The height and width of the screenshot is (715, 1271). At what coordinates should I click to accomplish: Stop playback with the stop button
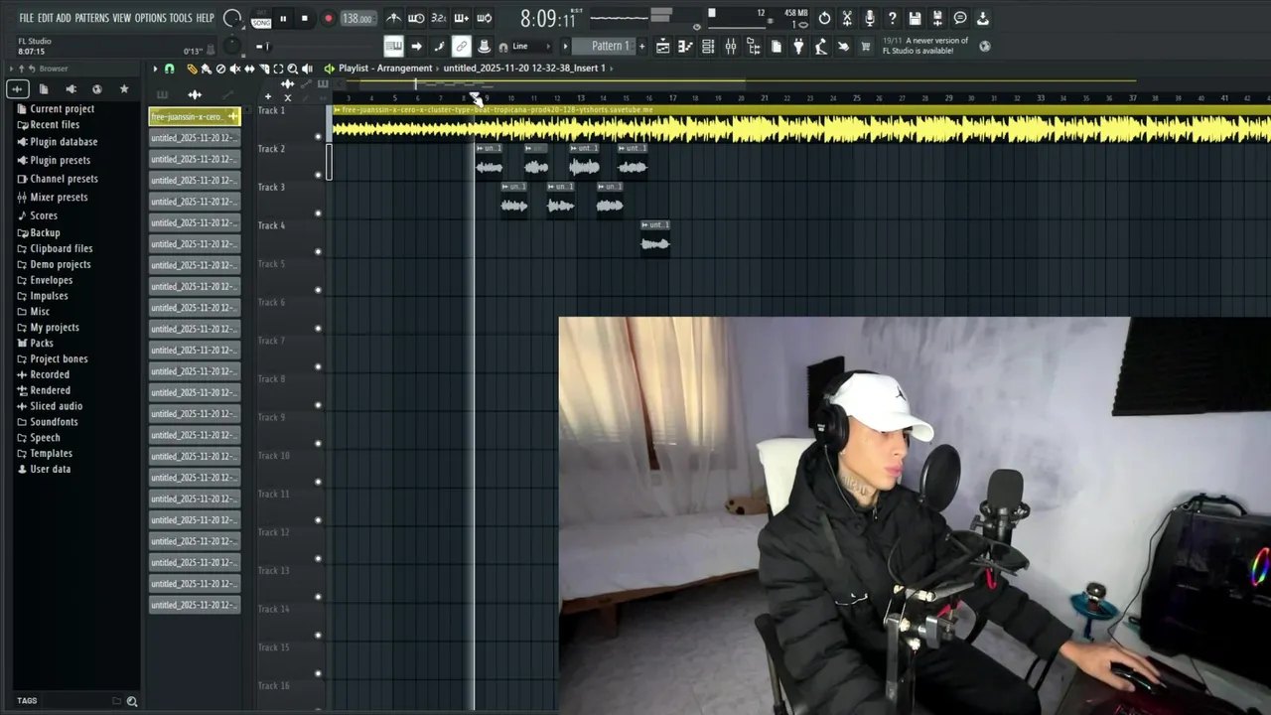coord(304,18)
